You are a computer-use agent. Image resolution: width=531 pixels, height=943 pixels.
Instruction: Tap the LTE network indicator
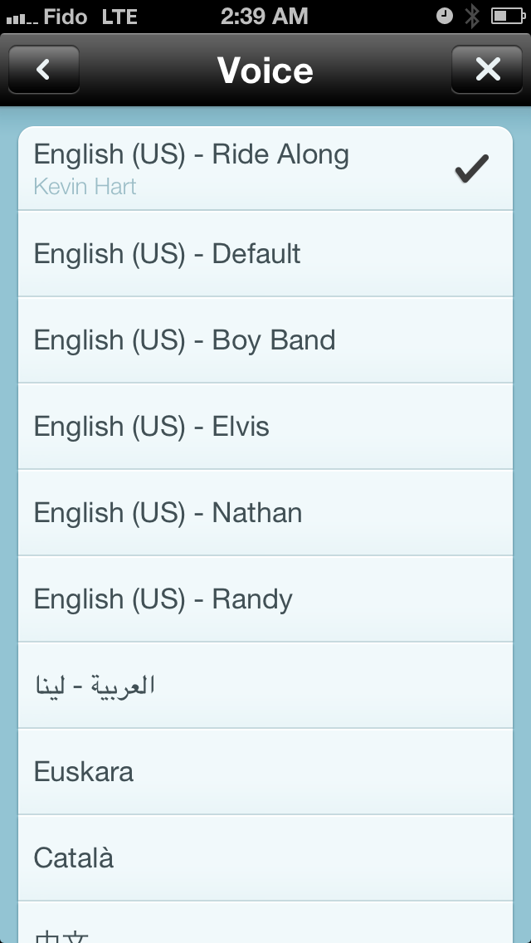tap(121, 15)
